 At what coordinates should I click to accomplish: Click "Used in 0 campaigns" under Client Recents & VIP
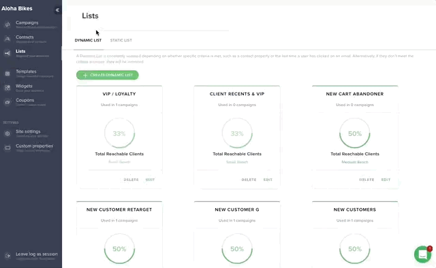pos(237,105)
